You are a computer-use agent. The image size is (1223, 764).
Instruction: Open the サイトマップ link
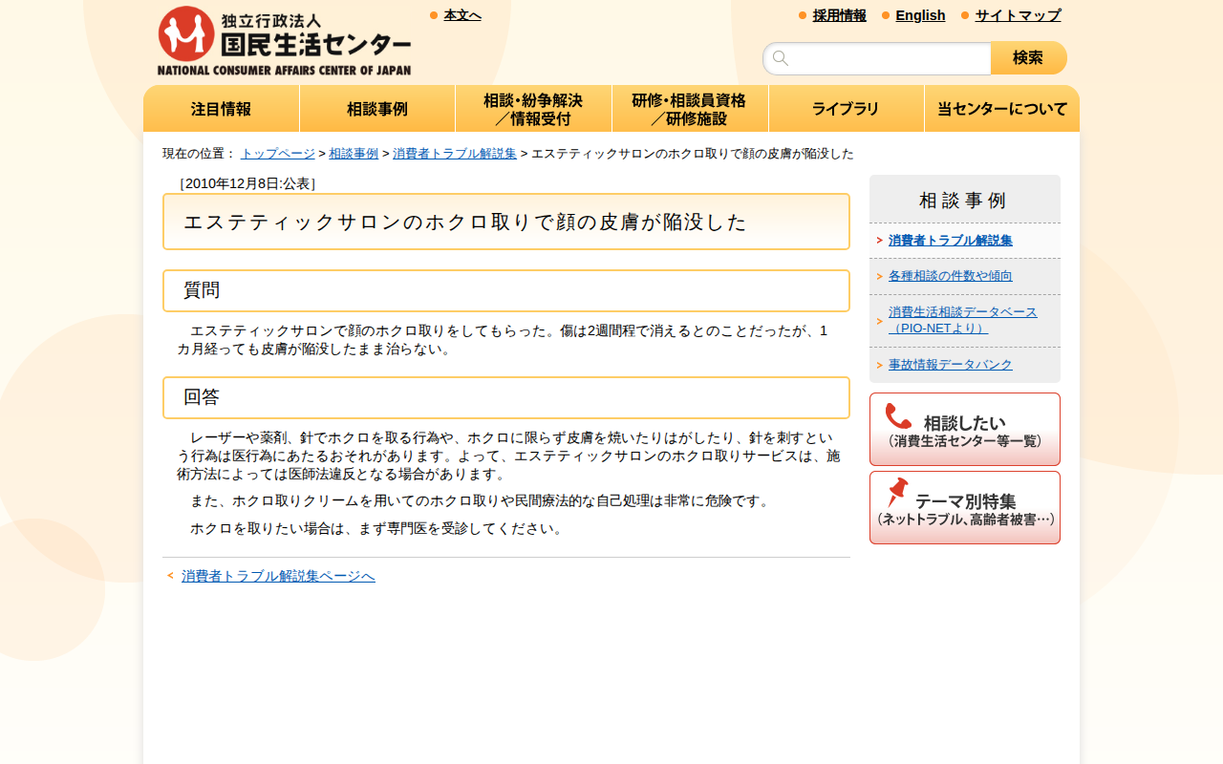point(1018,15)
